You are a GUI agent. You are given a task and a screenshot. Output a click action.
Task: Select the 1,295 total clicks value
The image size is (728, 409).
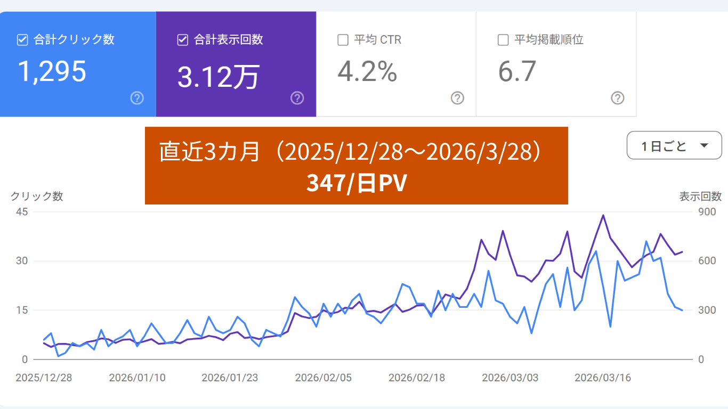point(52,71)
